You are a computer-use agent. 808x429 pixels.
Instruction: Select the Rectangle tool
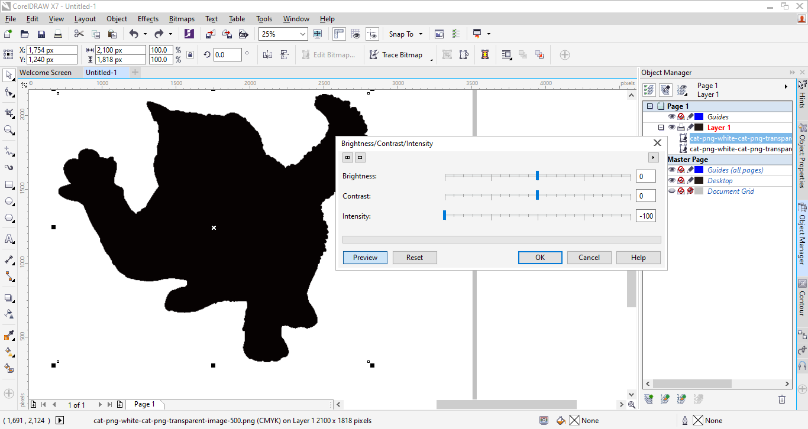coord(9,184)
